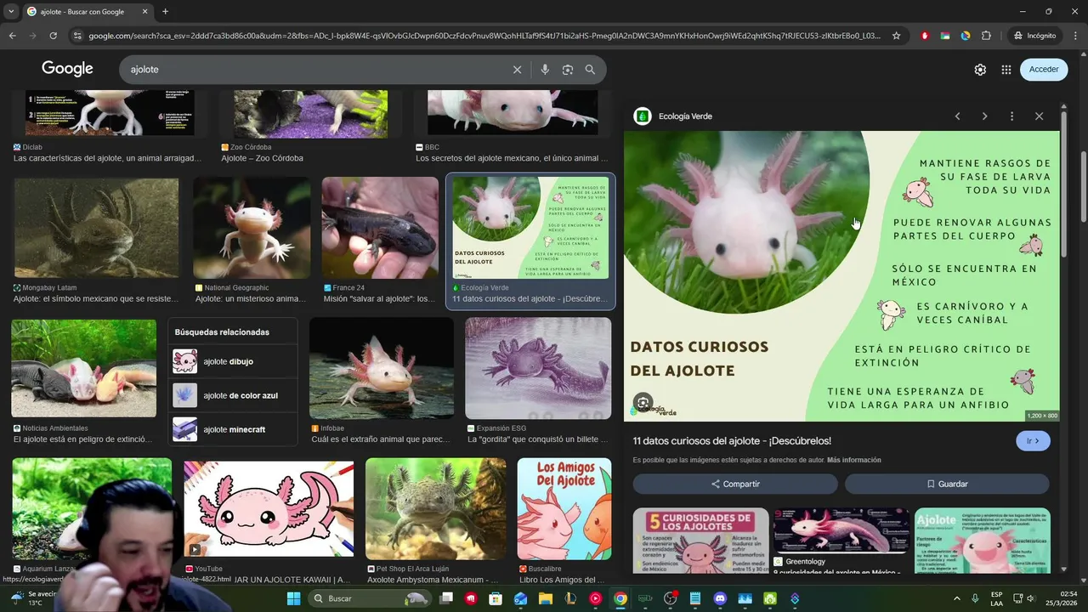Open Google quick settings gear
The image size is (1088, 612).
980,70
